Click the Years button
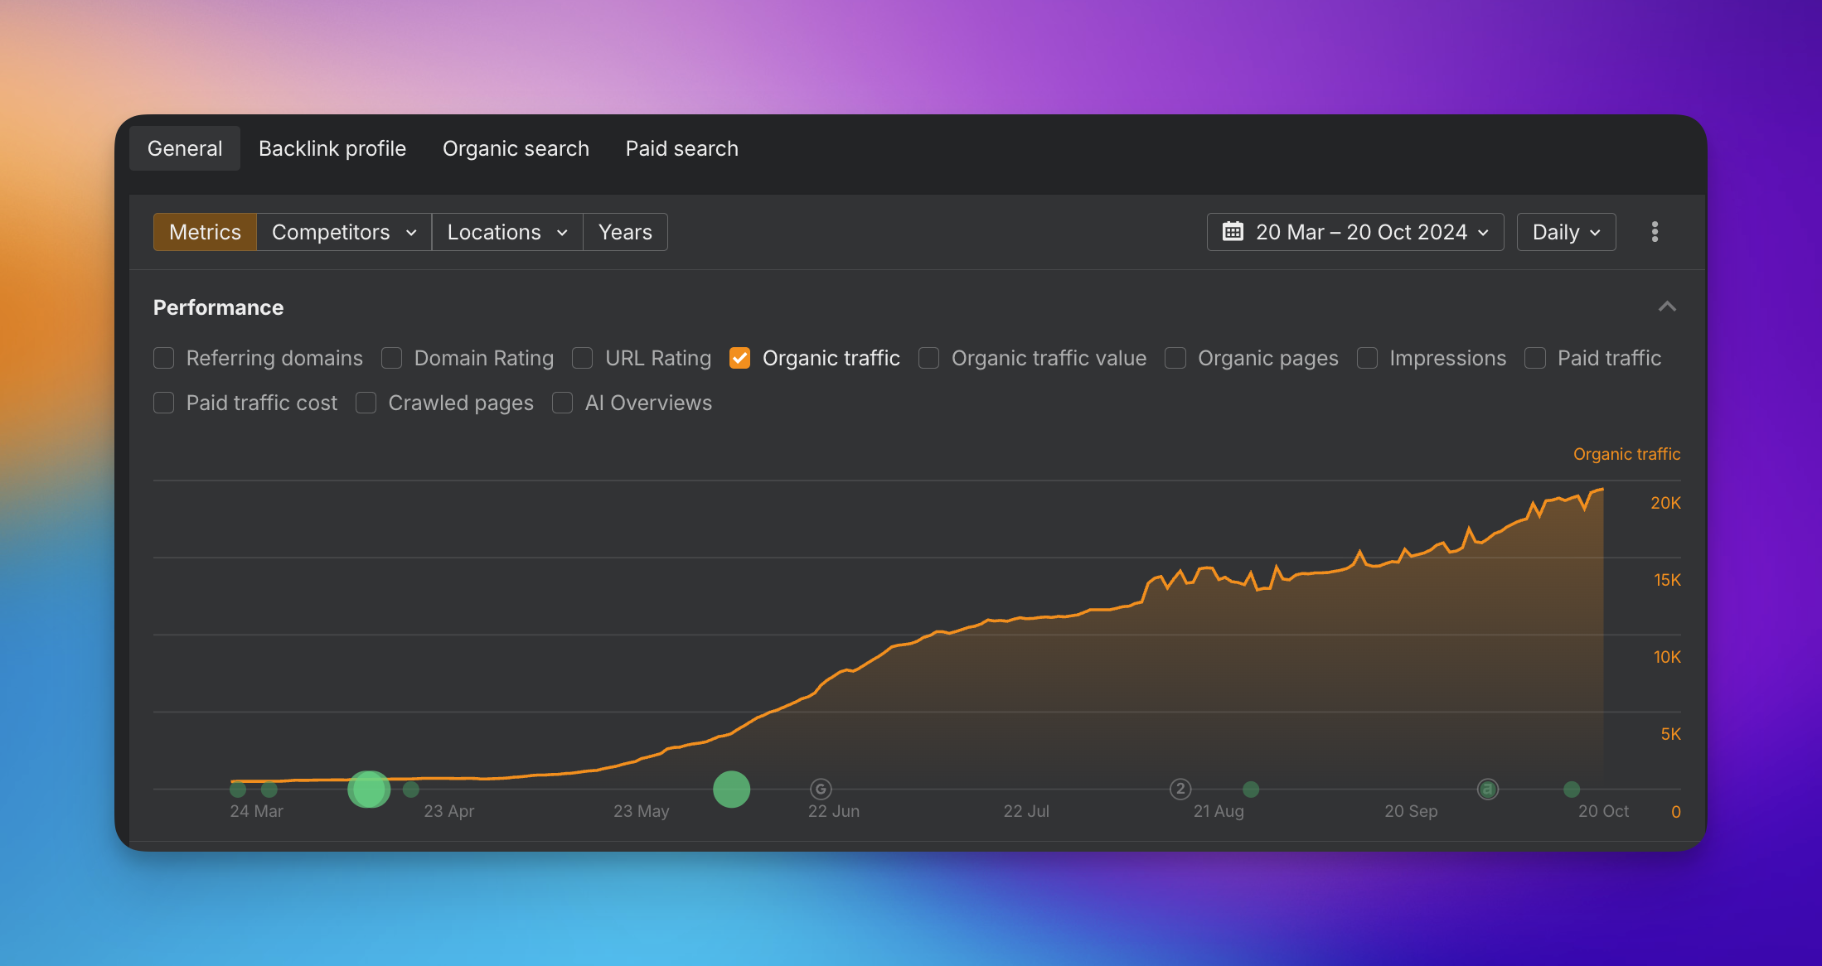 [x=625, y=232]
